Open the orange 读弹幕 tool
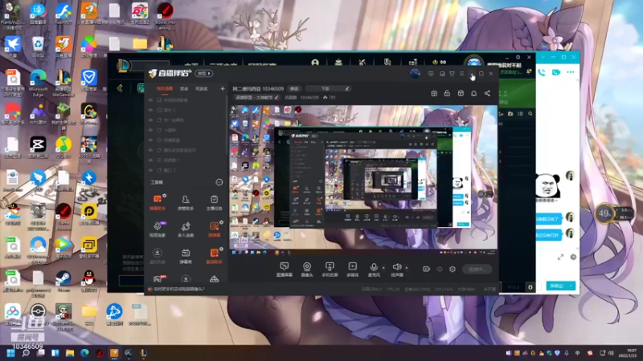 pyautogui.click(x=214, y=229)
